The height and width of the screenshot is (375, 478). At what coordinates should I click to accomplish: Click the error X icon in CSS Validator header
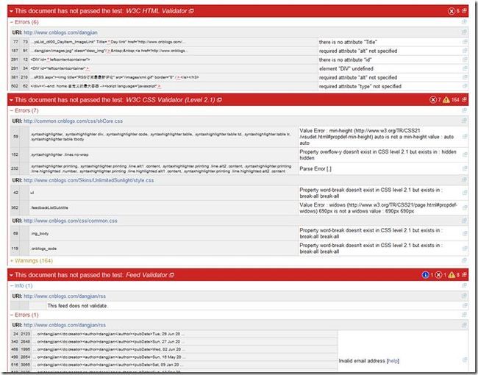coord(433,100)
